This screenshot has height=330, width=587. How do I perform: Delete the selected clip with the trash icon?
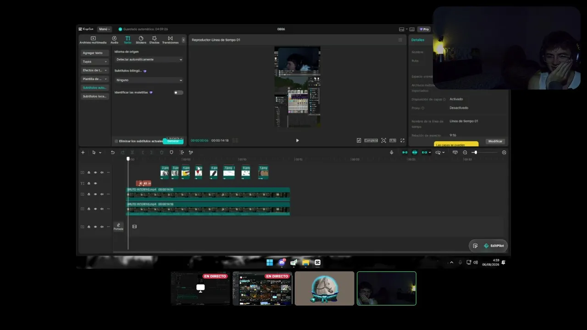pyautogui.click(x=161, y=152)
